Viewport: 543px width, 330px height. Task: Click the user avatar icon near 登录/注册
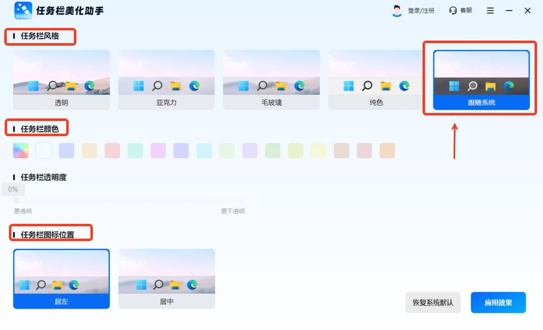397,10
